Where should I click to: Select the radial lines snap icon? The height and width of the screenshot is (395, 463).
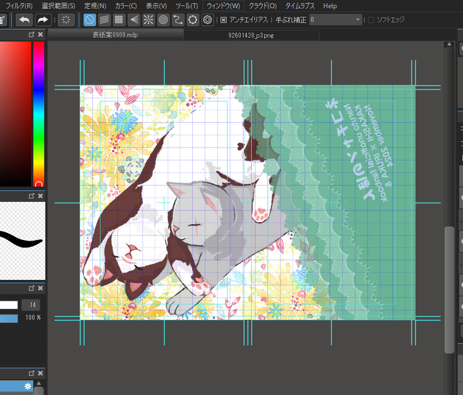click(148, 20)
